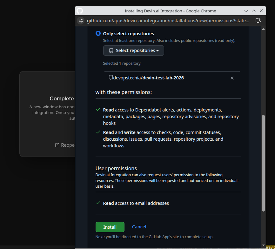Image resolution: width=275 pixels, height=249 pixels.
Task: Click the checkmark beside Read access to email addresses
Action: pos(98,203)
